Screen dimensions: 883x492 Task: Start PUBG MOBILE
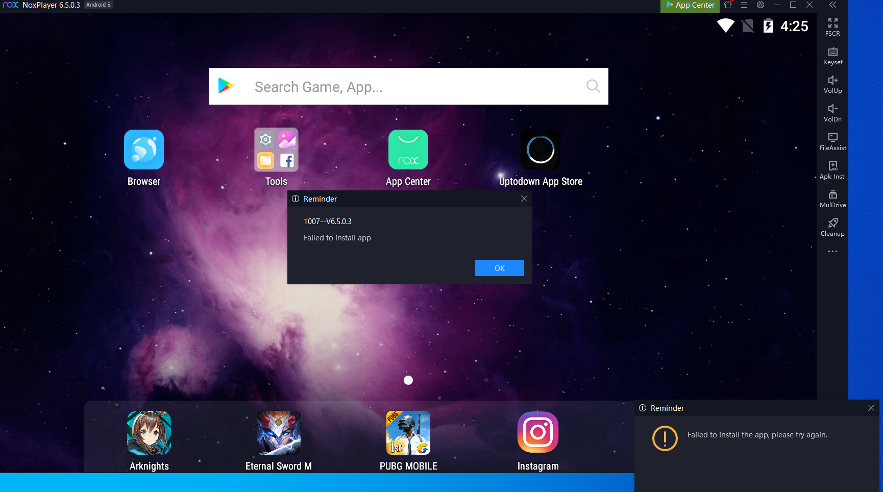tap(408, 433)
